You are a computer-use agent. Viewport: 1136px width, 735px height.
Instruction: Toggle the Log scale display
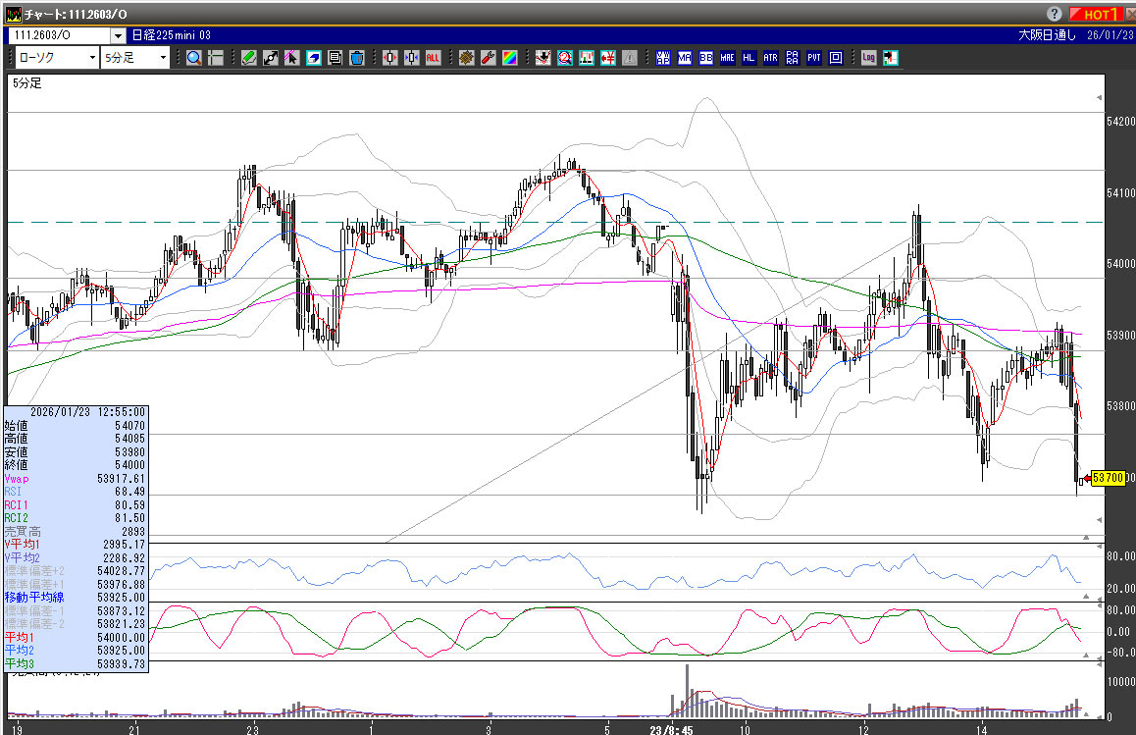[868, 58]
